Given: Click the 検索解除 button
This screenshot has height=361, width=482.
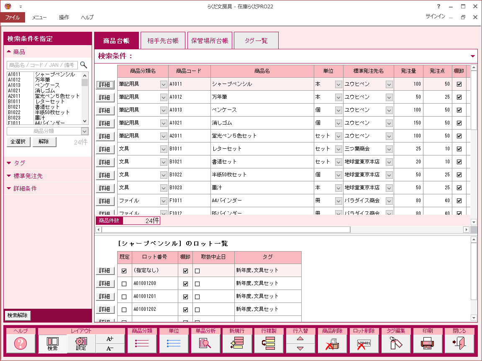Looking at the screenshot, I should tap(18, 315).
